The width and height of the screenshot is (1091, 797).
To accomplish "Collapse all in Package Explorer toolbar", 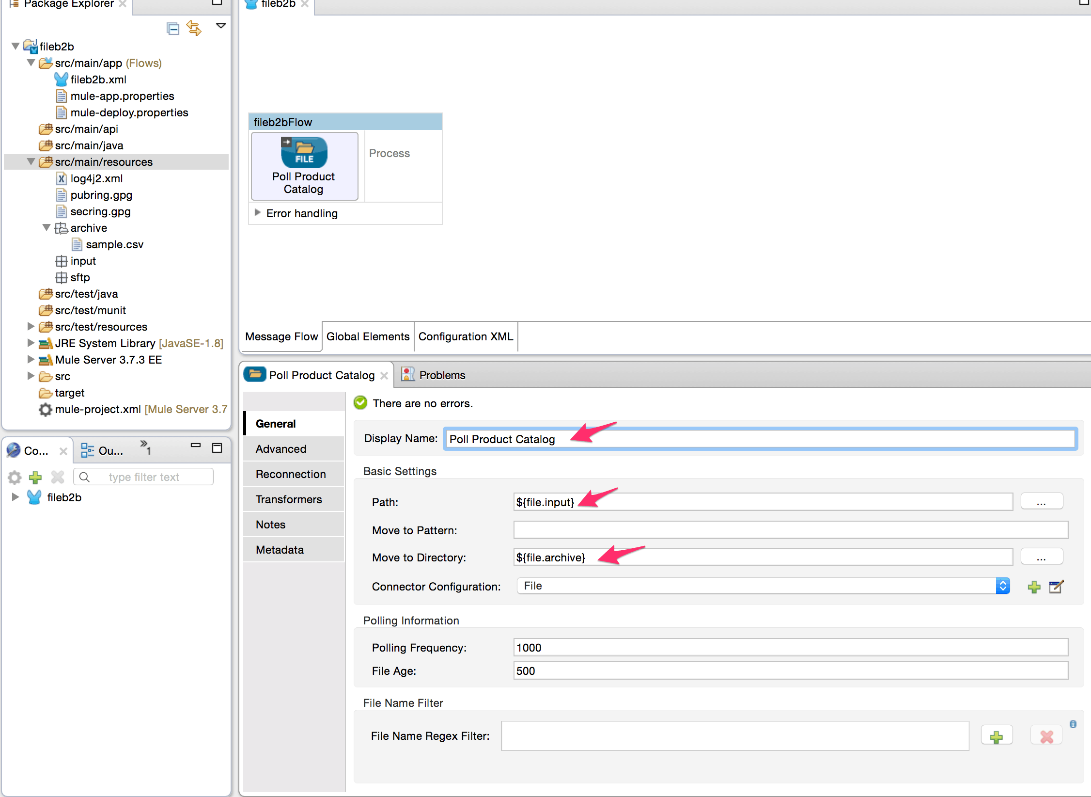I will click(173, 29).
